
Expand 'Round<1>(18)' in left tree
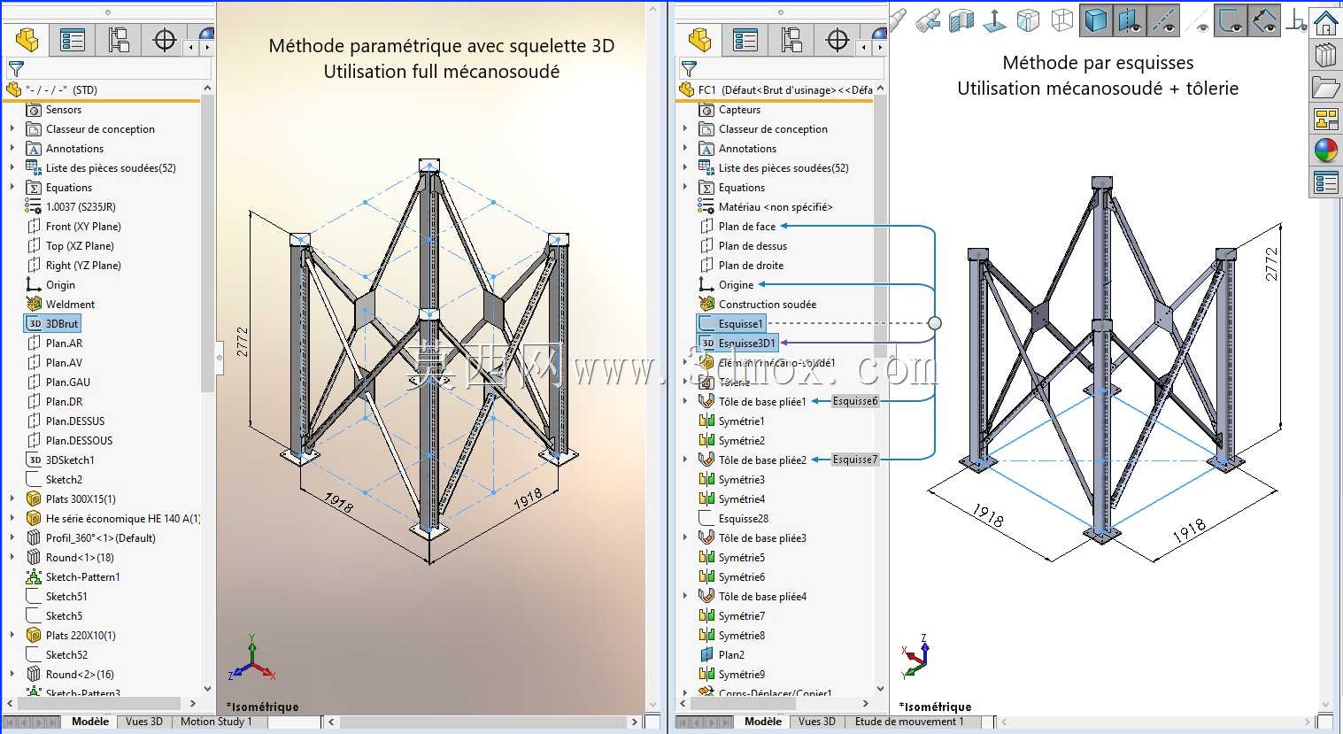[x=12, y=558]
